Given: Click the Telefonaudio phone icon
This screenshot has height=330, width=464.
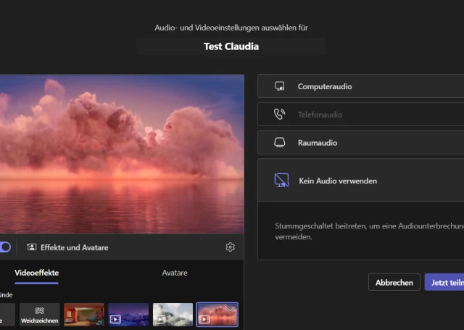Looking at the screenshot, I should tap(280, 115).
